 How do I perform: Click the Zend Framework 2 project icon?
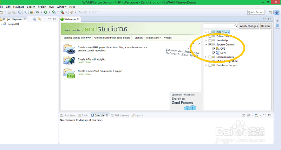pos(69,73)
